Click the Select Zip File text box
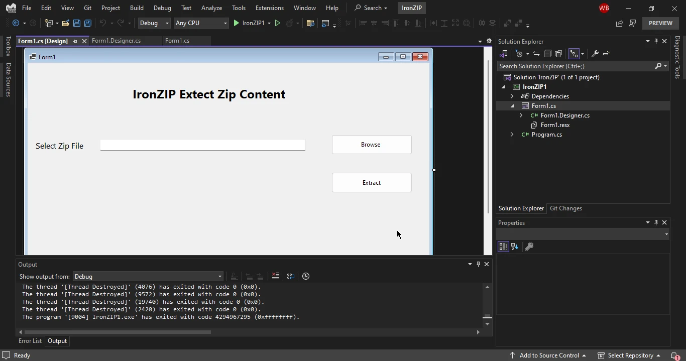The image size is (686, 361). (202, 145)
